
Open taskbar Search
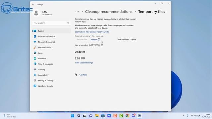(x=79, y=116)
